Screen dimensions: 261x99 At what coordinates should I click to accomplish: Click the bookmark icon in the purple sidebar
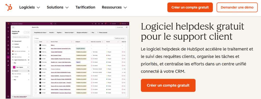[x=8, y=31]
